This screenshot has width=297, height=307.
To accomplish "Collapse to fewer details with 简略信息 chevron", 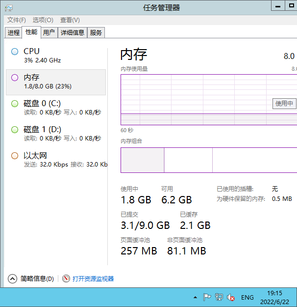I will click(x=13, y=279).
